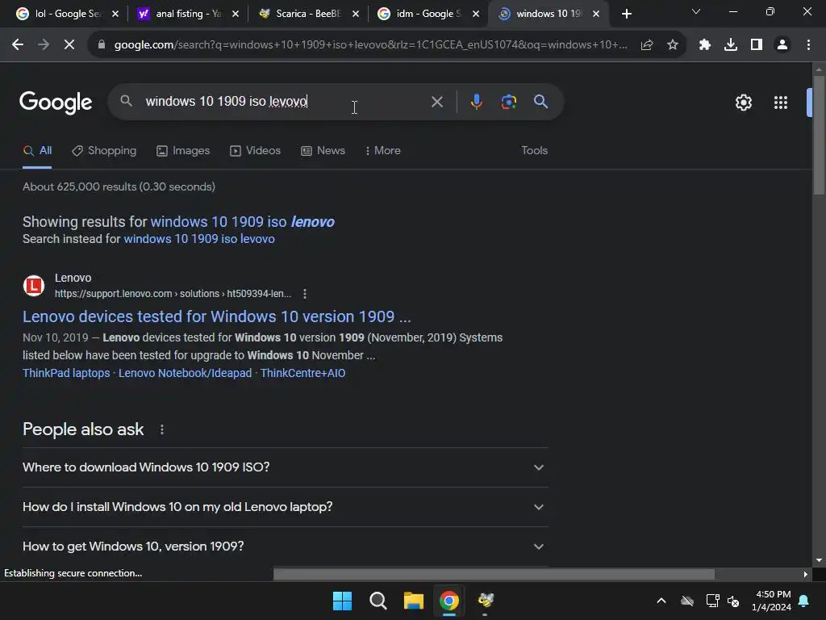Screen dimensions: 826x620
Task: Select the News results tab
Action: click(323, 151)
